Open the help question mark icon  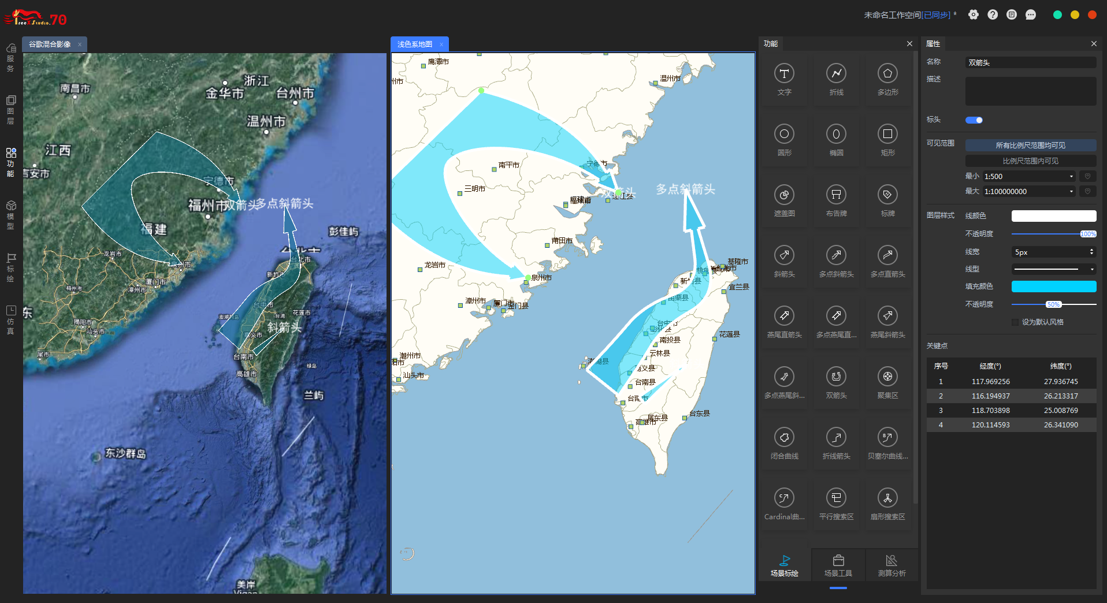(993, 15)
